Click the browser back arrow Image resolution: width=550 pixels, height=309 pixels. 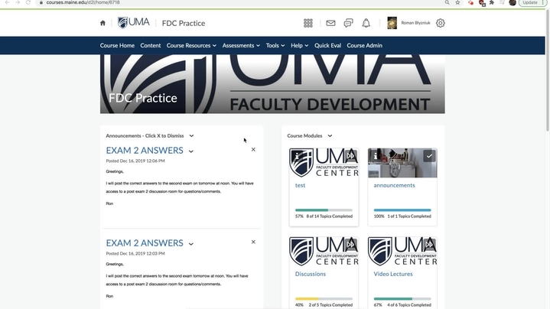pos(7,2)
